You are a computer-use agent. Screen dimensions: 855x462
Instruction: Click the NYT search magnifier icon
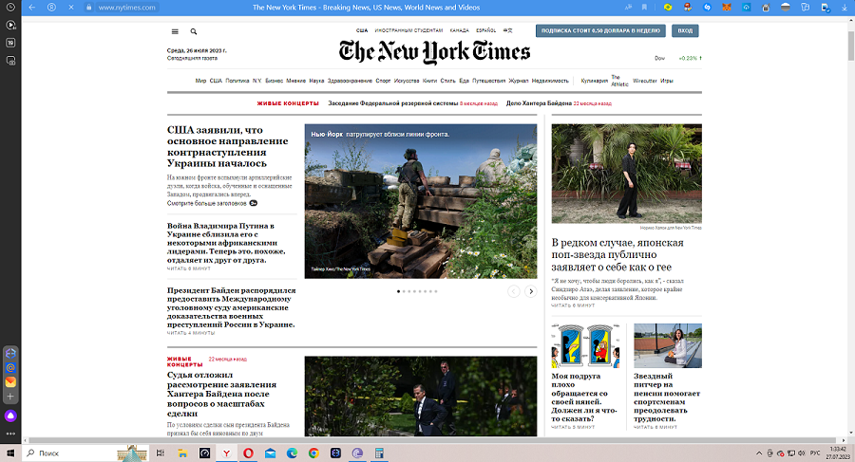(193, 31)
